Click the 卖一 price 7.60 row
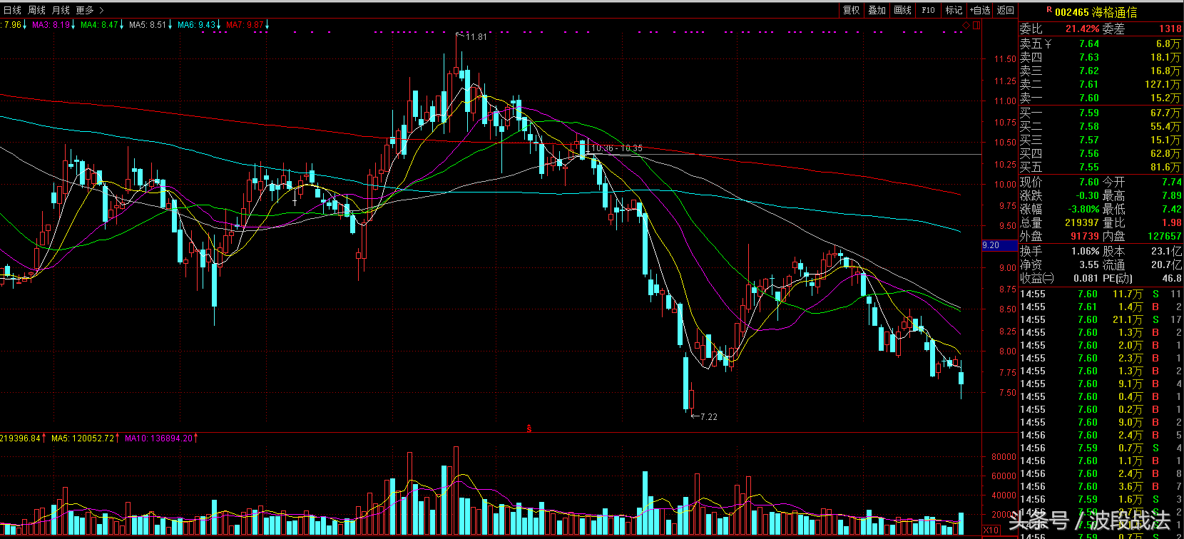Viewport: 1184px width, 539px height. pyautogui.click(x=1101, y=98)
